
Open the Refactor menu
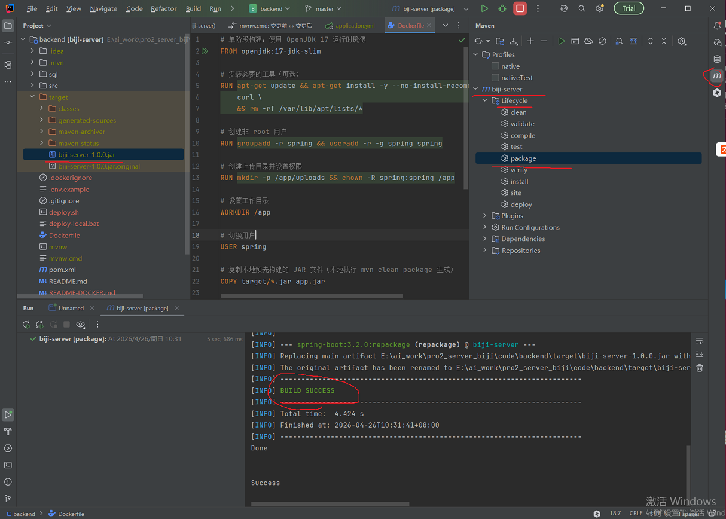click(x=163, y=9)
